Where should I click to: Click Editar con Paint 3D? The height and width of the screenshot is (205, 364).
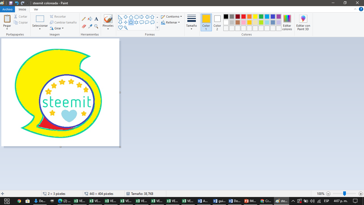(303, 22)
